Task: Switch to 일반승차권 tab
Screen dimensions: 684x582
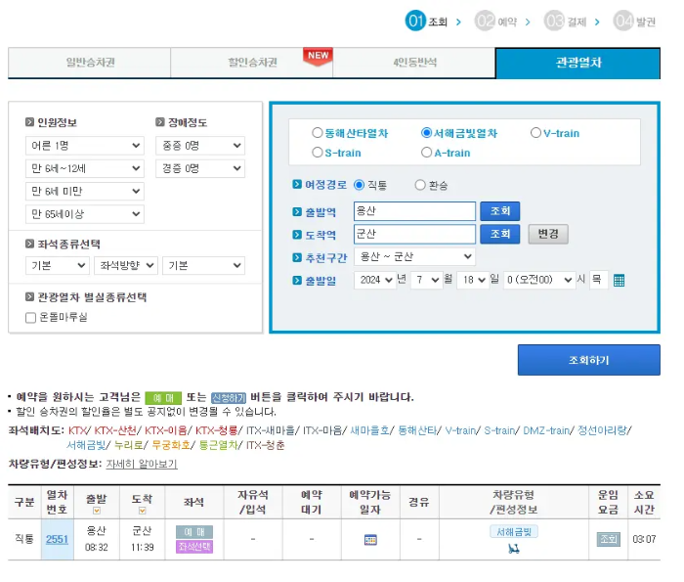Action: pos(90,63)
